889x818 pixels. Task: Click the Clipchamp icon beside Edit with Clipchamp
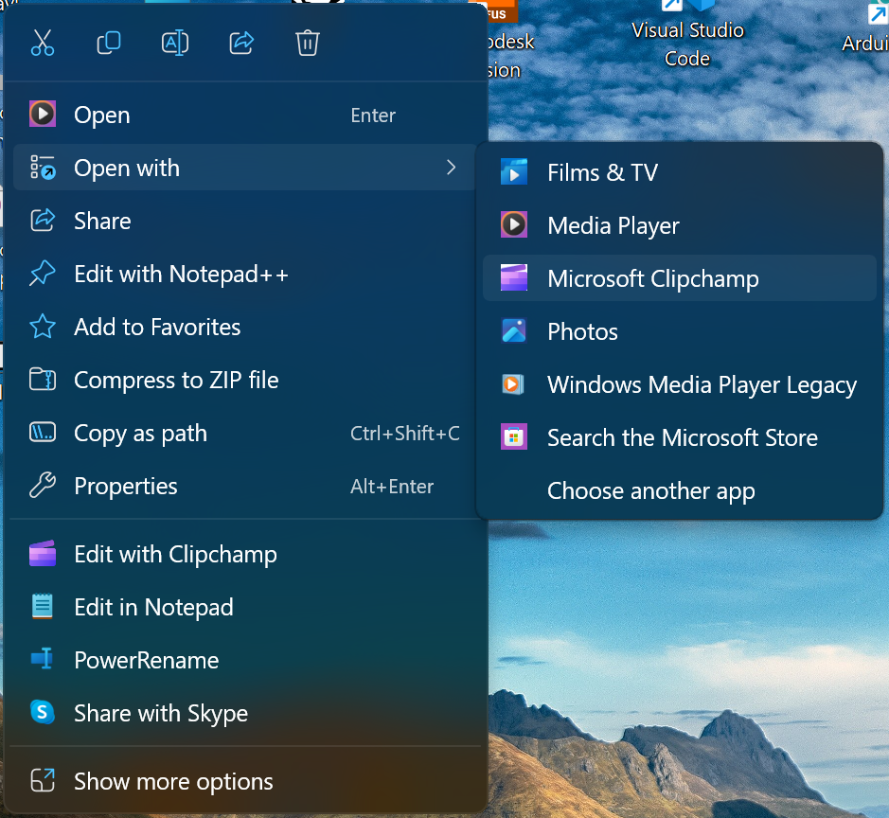pos(43,554)
